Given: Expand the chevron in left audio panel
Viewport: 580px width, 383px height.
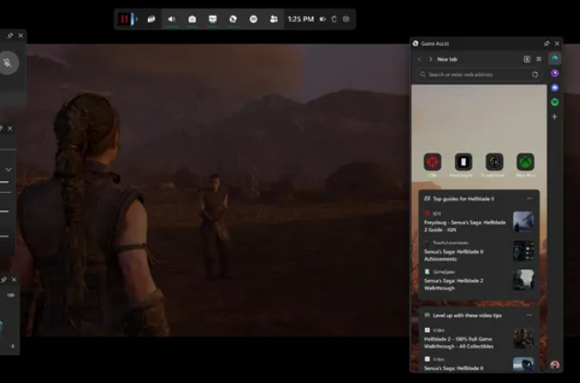Looking at the screenshot, I should click(x=8, y=170).
